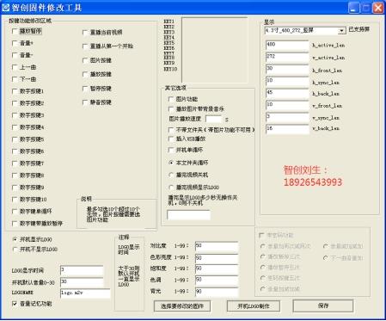Click the LOGO idle shutdown seconds field
The height and width of the screenshot is (321, 386).
pyautogui.click(x=188, y=215)
